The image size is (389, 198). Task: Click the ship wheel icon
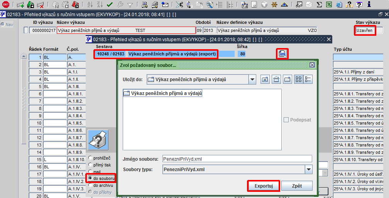pyautogui.click(x=274, y=5)
